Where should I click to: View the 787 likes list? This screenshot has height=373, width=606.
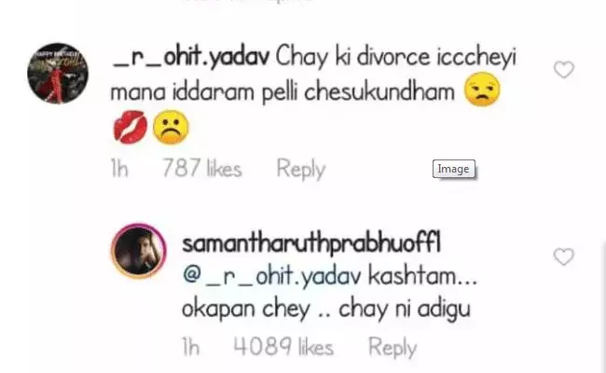click(202, 169)
